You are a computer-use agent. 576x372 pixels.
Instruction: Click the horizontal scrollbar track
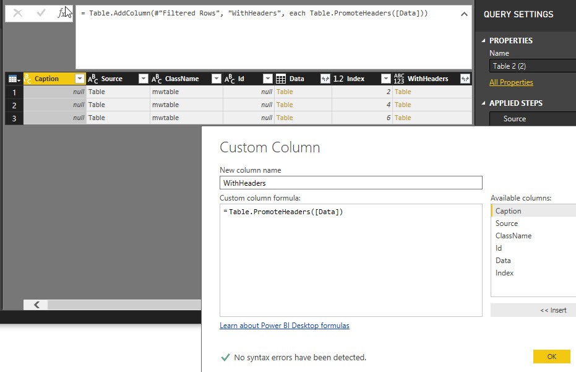click(x=124, y=305)
